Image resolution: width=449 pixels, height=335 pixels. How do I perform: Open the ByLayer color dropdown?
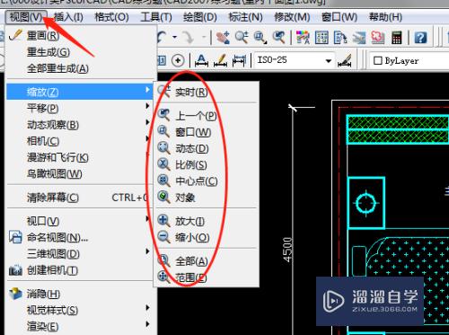pyautogui.click(x=409, y=61)
